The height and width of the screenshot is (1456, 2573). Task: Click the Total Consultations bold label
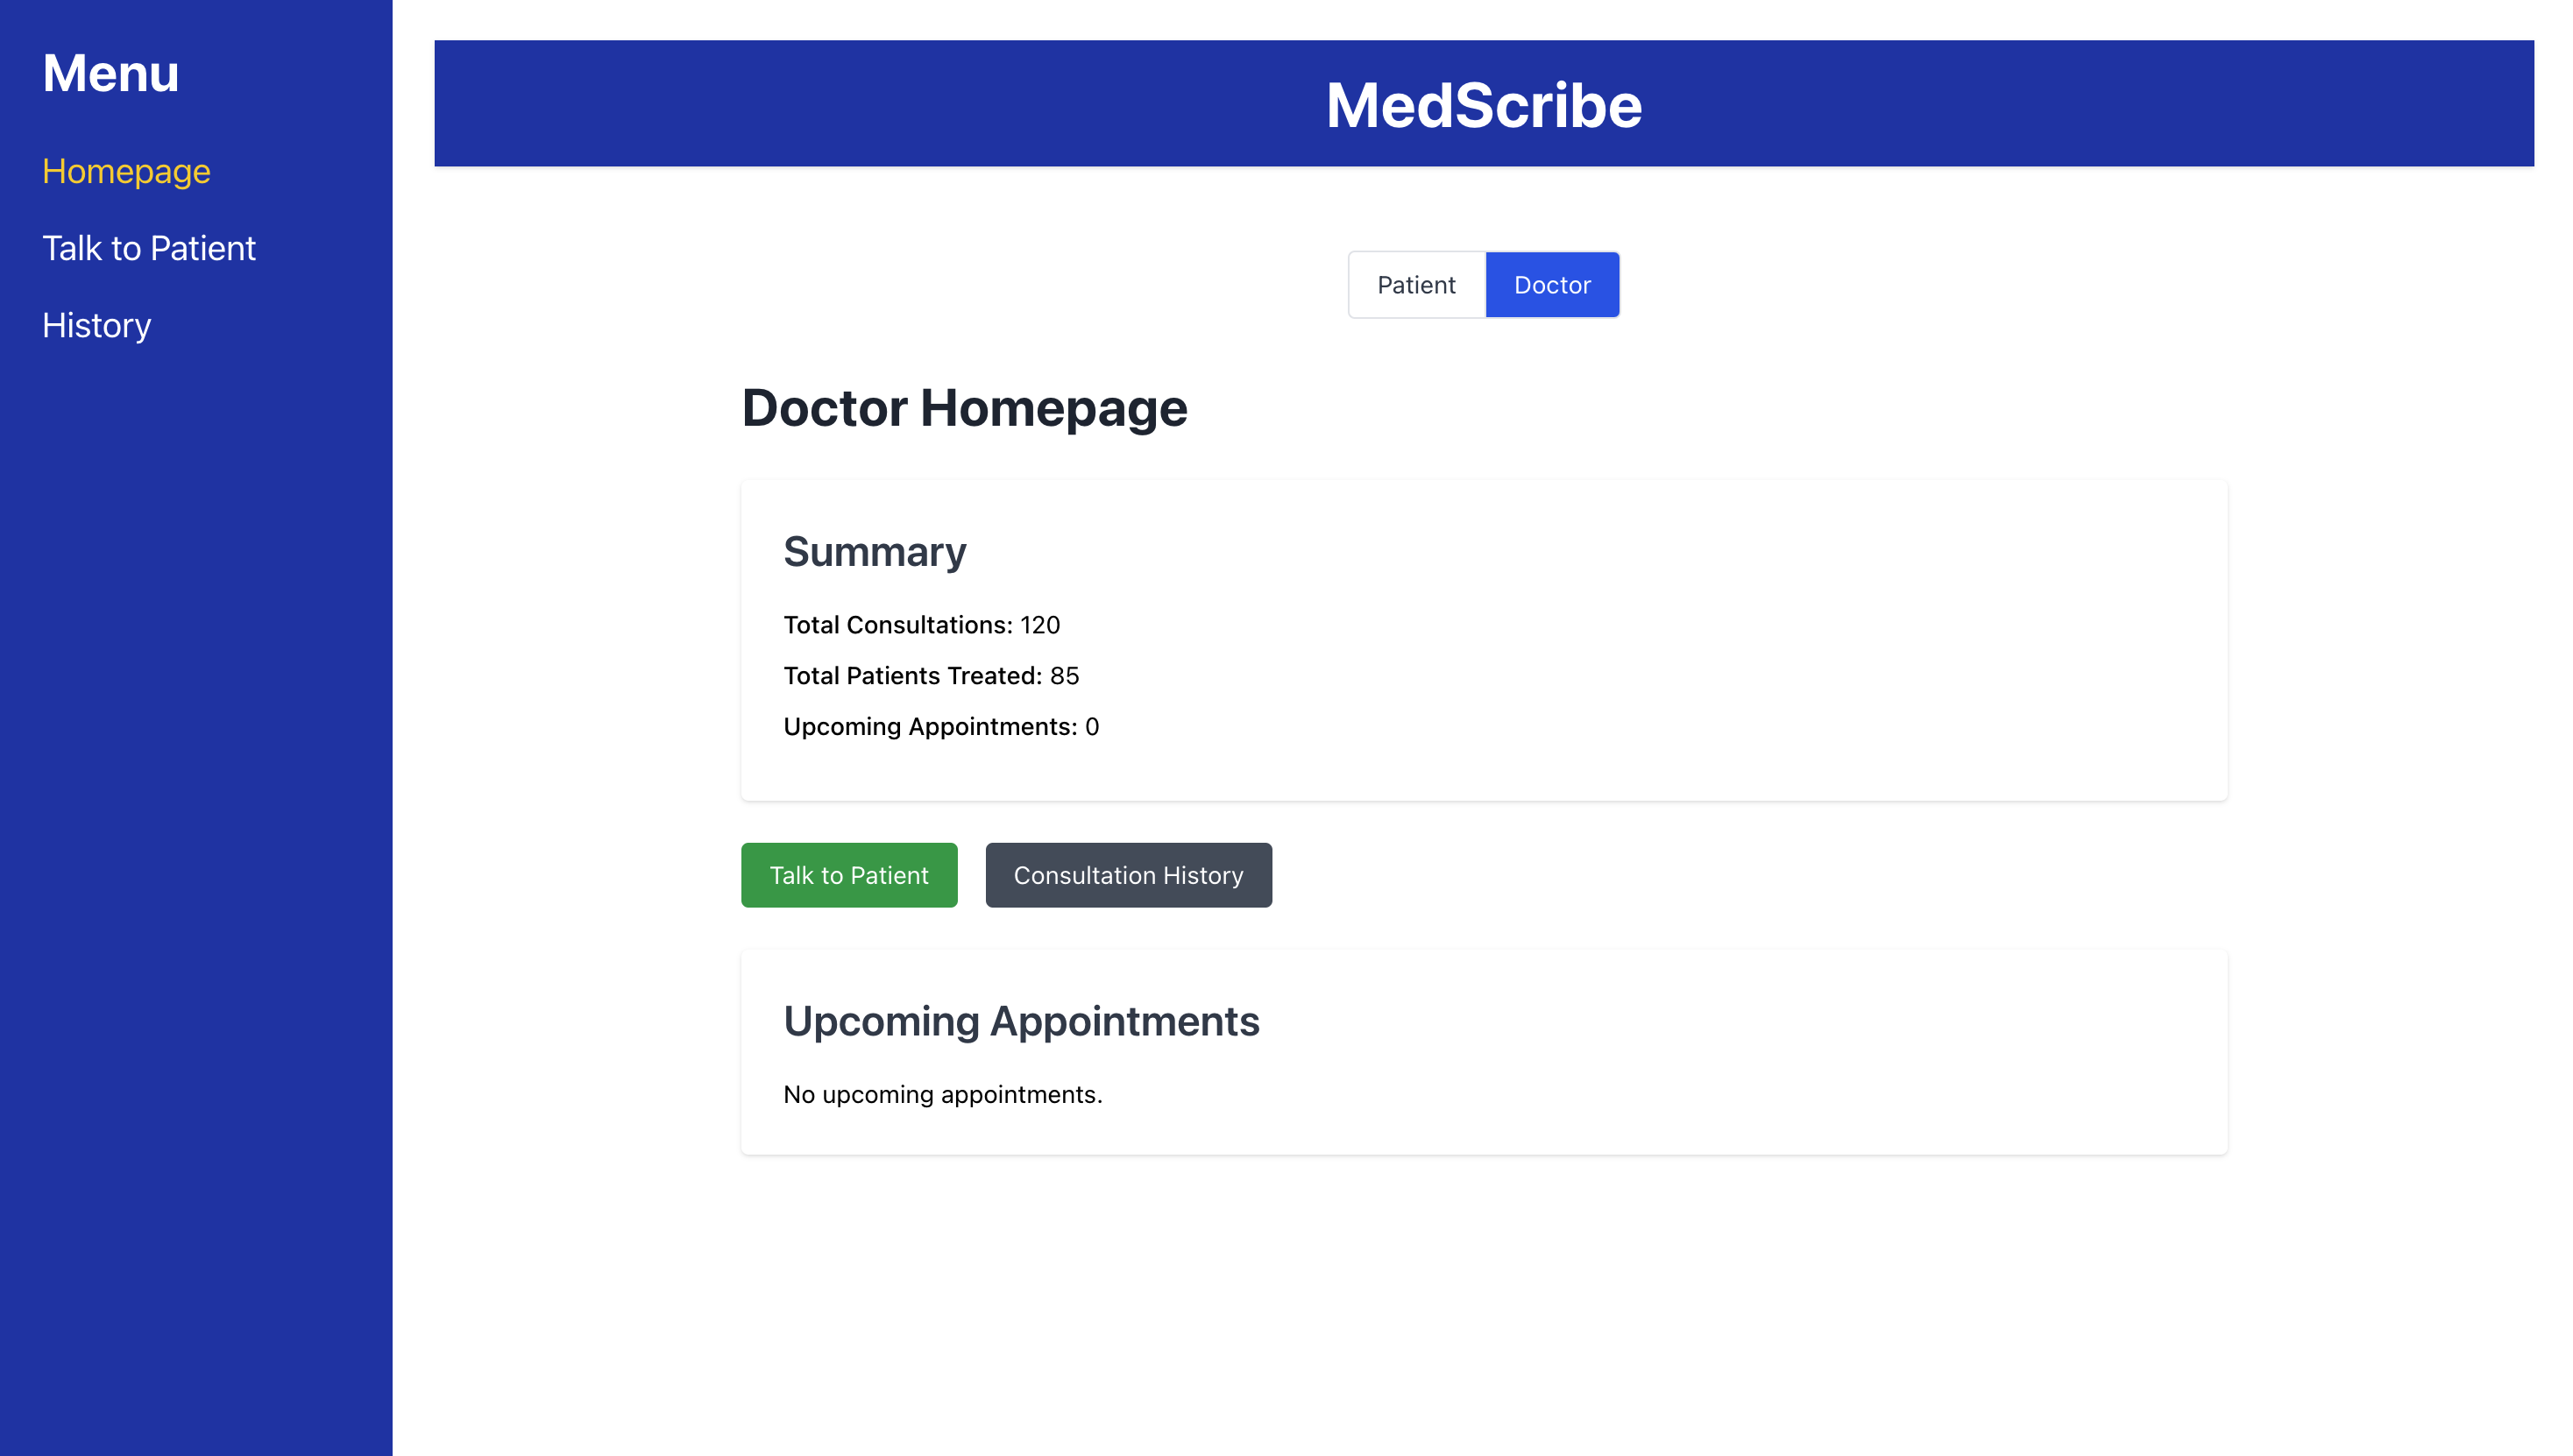(897, 625)
